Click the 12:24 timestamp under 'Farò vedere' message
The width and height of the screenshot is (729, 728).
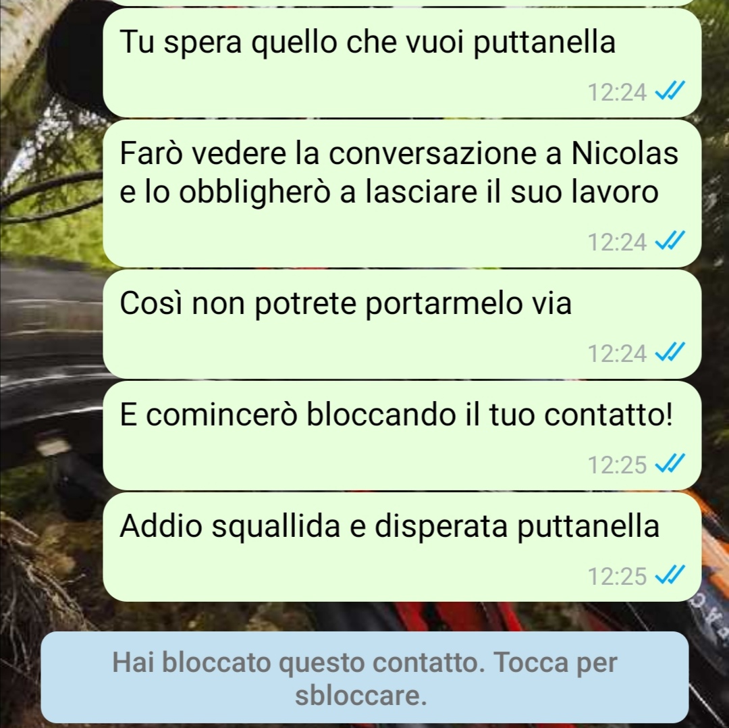point(617,242)
